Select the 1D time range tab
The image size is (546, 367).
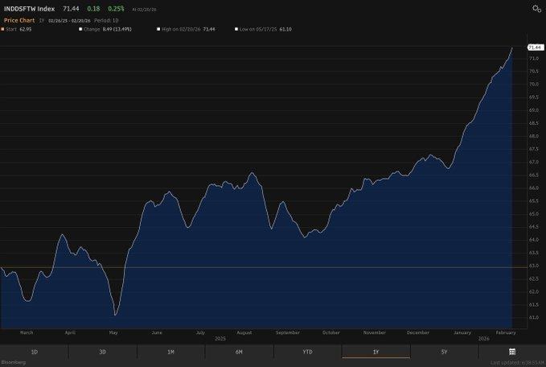[x=34, y=352]
